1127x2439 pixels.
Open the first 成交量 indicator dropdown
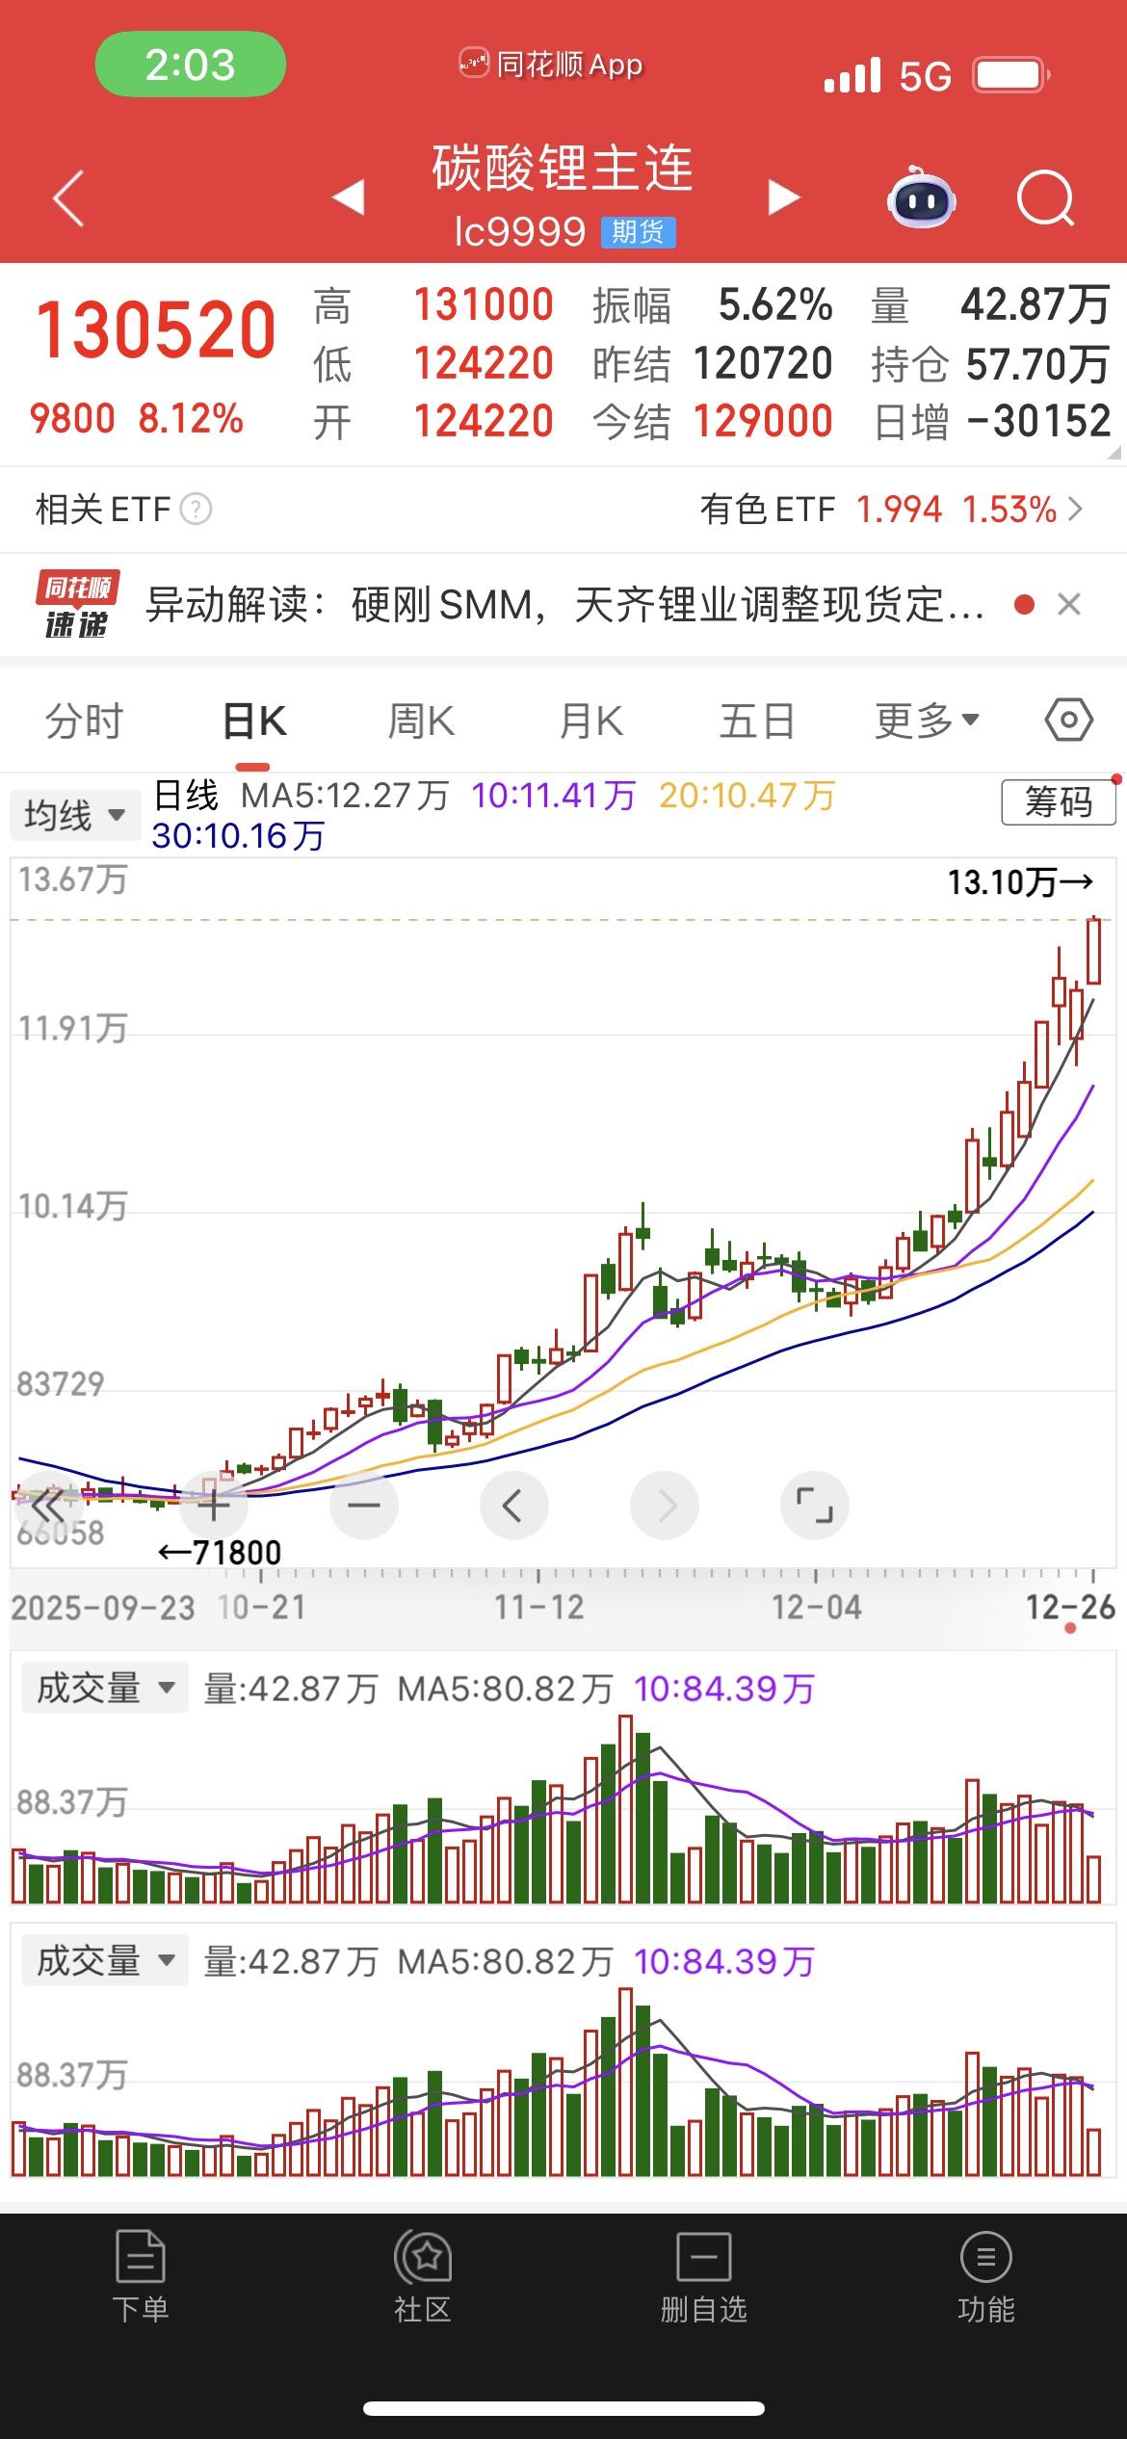[103, 1689]
